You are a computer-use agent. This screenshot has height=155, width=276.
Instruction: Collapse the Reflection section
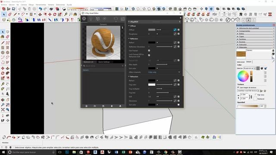pyautogui.click(x=129, y=38)
